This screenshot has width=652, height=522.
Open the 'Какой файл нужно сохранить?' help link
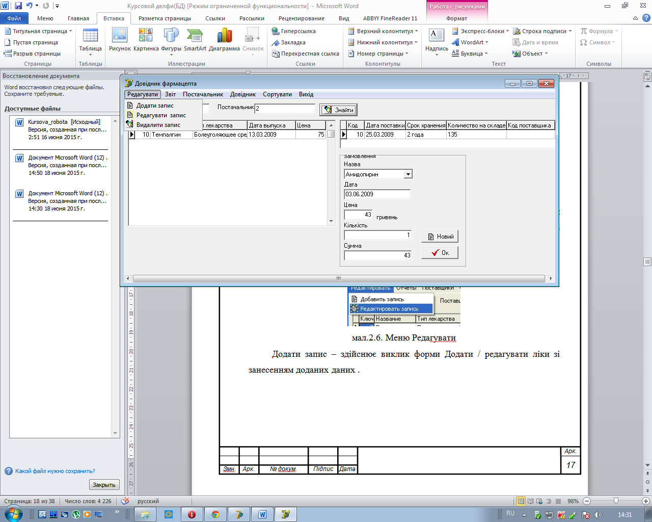click(x=55, y=471)
